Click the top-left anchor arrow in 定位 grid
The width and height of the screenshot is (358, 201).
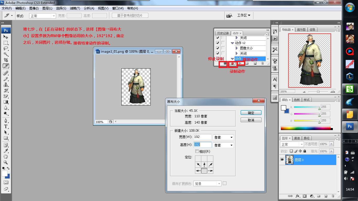coord(198,165)
